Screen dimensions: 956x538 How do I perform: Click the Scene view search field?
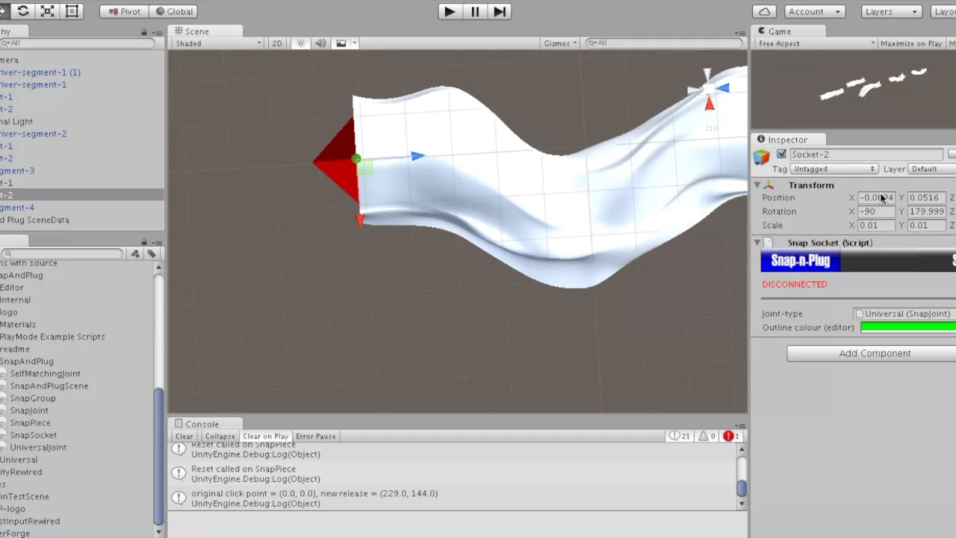[x=663, y=43]
